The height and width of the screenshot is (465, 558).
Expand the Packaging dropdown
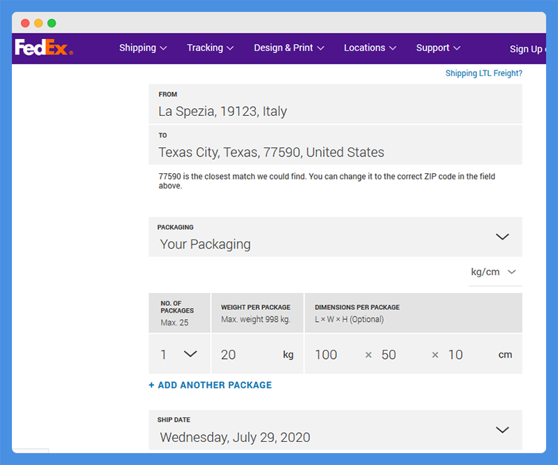point(335,237)
